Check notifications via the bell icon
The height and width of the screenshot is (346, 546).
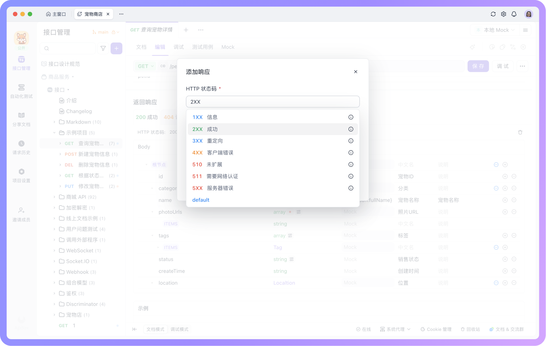click(x=514, y=14)
